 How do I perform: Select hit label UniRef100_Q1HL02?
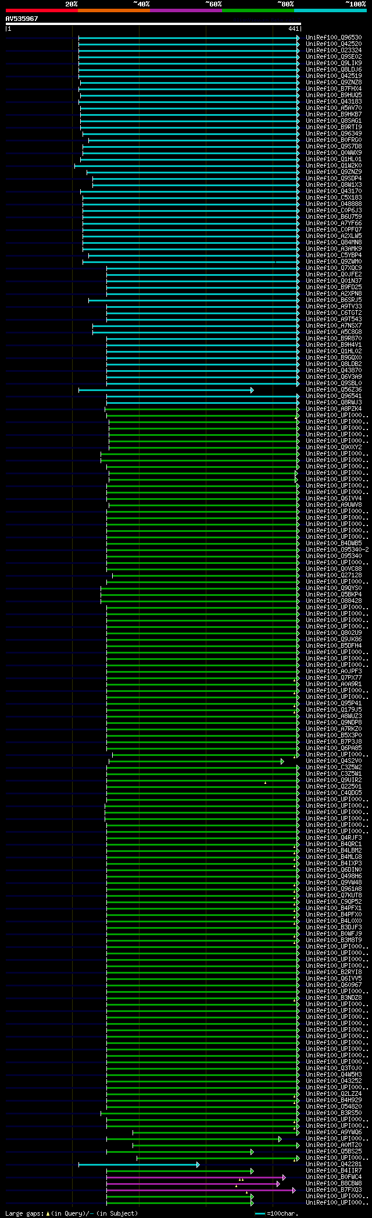(x=334, y=351)
